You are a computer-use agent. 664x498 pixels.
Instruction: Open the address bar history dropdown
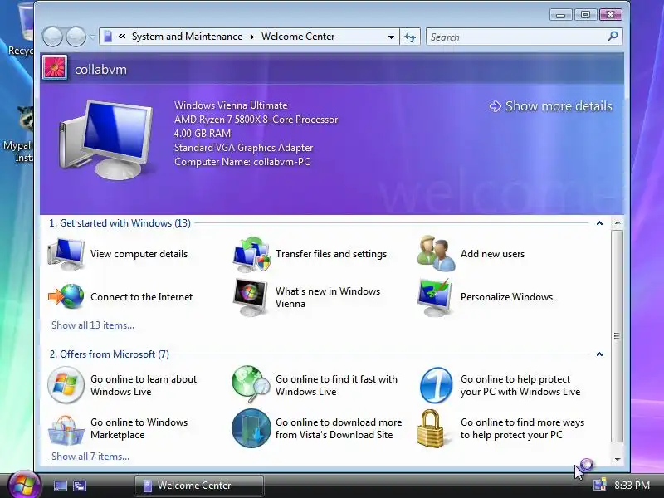coord(391,37)
